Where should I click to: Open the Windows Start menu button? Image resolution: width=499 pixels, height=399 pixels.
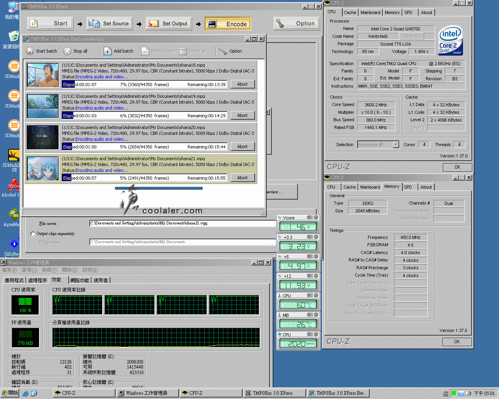pyautogui.click(x=10, y=393)
